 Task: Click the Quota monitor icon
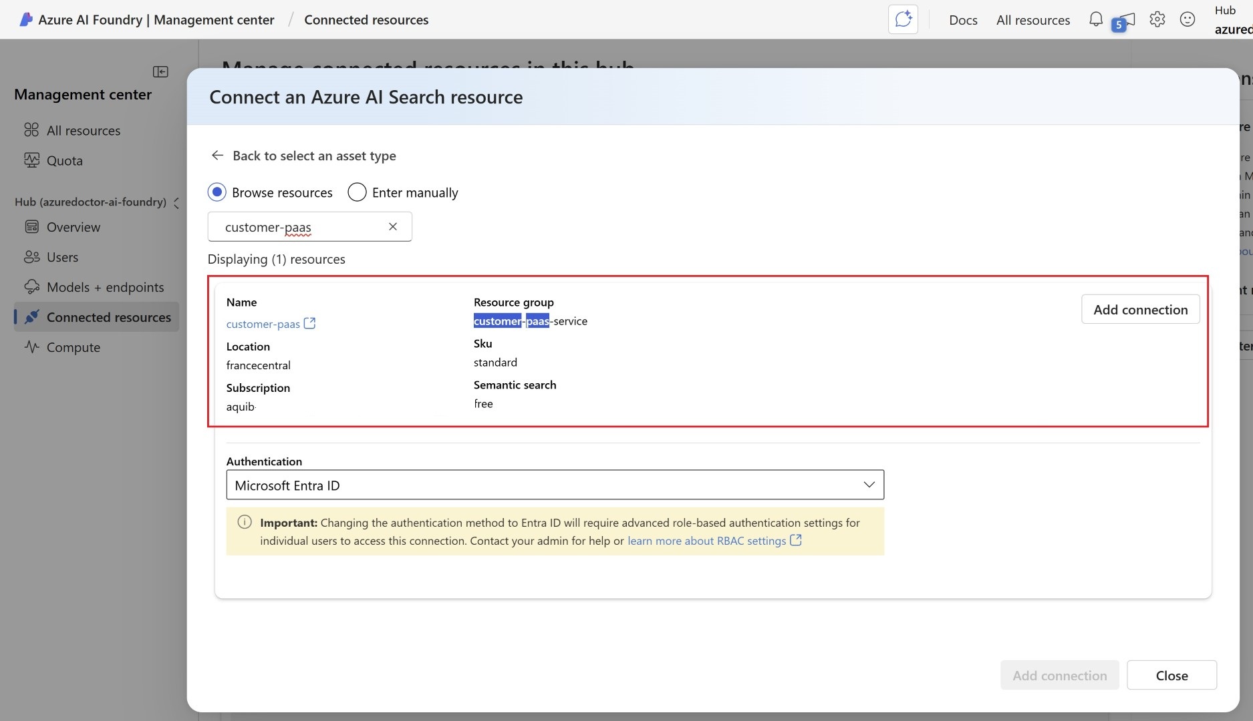(31, 160)
